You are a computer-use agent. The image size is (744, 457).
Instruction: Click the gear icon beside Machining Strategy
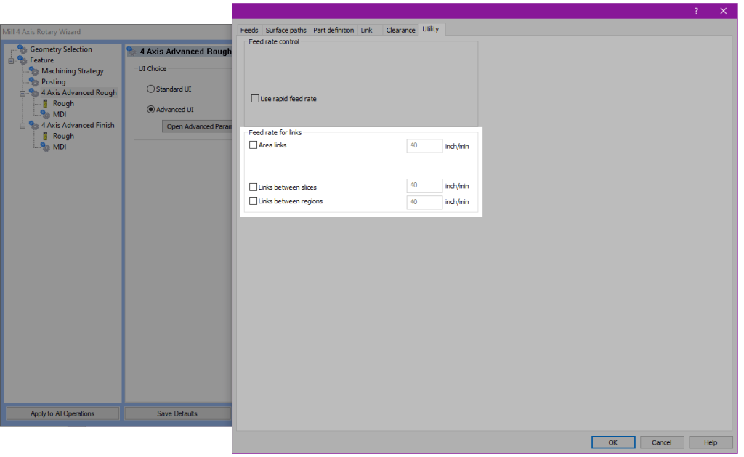pyautogui.click(x=35, y=70)
